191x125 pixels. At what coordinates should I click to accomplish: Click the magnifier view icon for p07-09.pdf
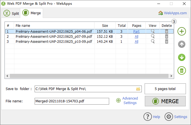[153, 36]
